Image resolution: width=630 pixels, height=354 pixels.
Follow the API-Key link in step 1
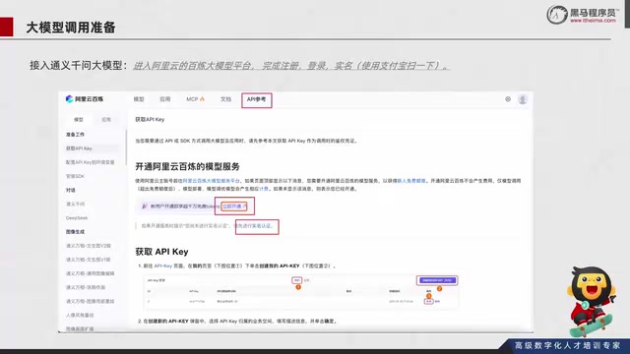point(163,265)
